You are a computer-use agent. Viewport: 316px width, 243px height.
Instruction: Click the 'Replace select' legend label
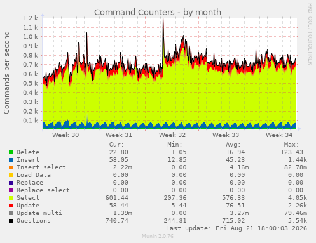click(43, 190)
